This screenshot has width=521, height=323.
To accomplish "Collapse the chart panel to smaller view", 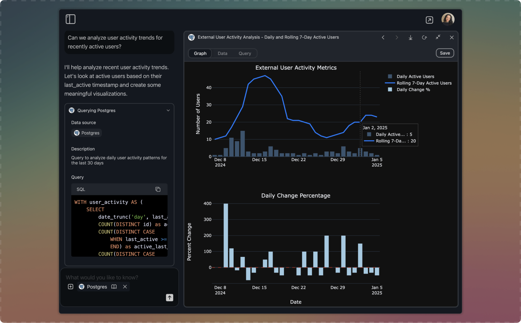I will (438, 37).
